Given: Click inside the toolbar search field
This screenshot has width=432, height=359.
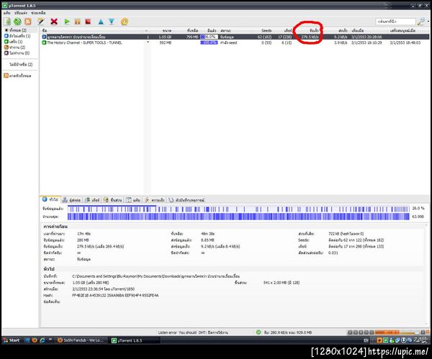Looking at the screenshot, I should tap(395, 22).
